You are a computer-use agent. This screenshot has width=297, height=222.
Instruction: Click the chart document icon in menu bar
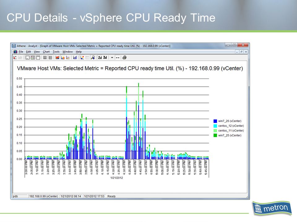(x=15, y=52)
